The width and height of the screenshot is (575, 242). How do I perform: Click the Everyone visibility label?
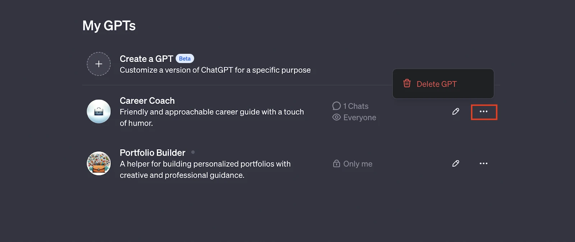360,117
